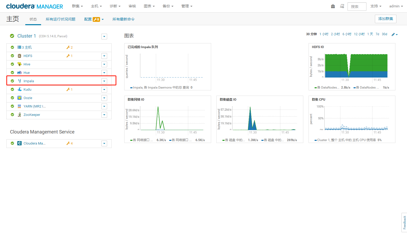Open the 主机 menu

96,6
